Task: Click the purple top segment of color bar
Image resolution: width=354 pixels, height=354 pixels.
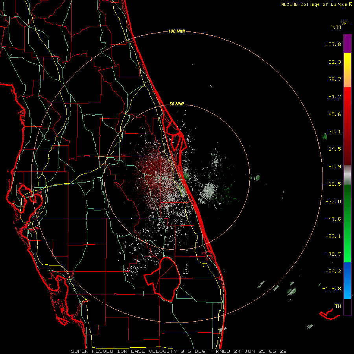Action: point(347,44)
